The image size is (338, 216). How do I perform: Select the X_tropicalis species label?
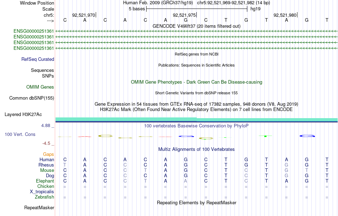tap(42, 192)
